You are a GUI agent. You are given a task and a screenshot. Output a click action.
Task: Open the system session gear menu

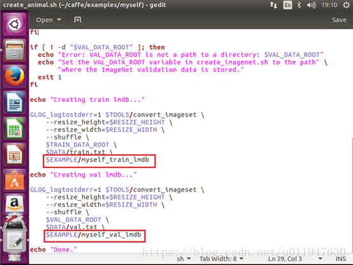(x=346, y=5)
